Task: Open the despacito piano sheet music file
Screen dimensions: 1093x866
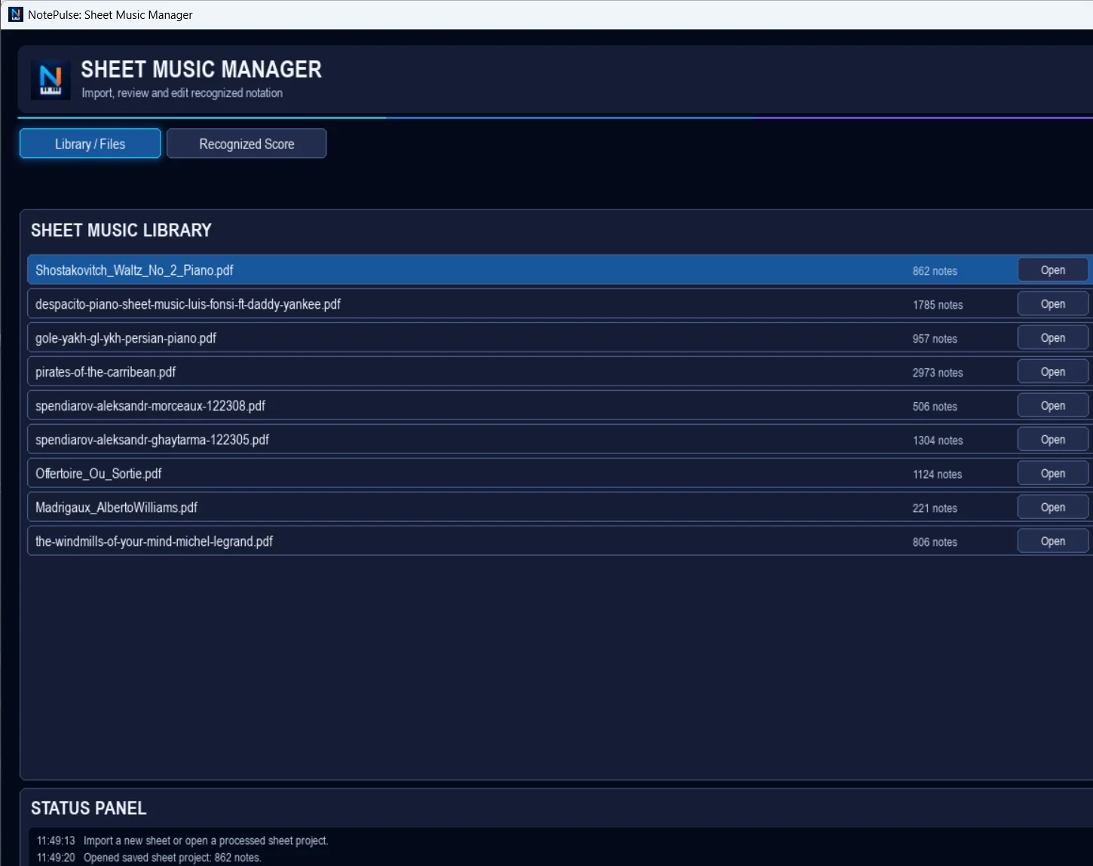Action: tap(1053, 303)
